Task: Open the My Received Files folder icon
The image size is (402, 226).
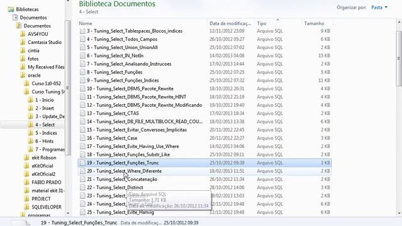Action: click(x=23, y=67)
